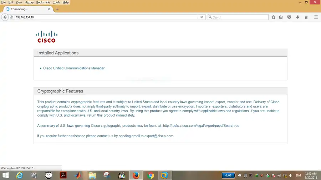The width and height of the screenshot is (321, 180).
Task: Click the 0:03 recording timer
Action: (228, 175)
